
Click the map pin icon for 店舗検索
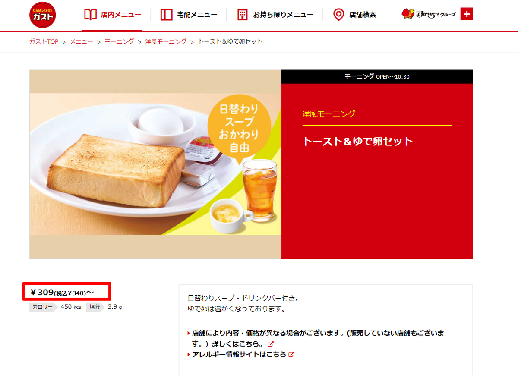[339, 15]
